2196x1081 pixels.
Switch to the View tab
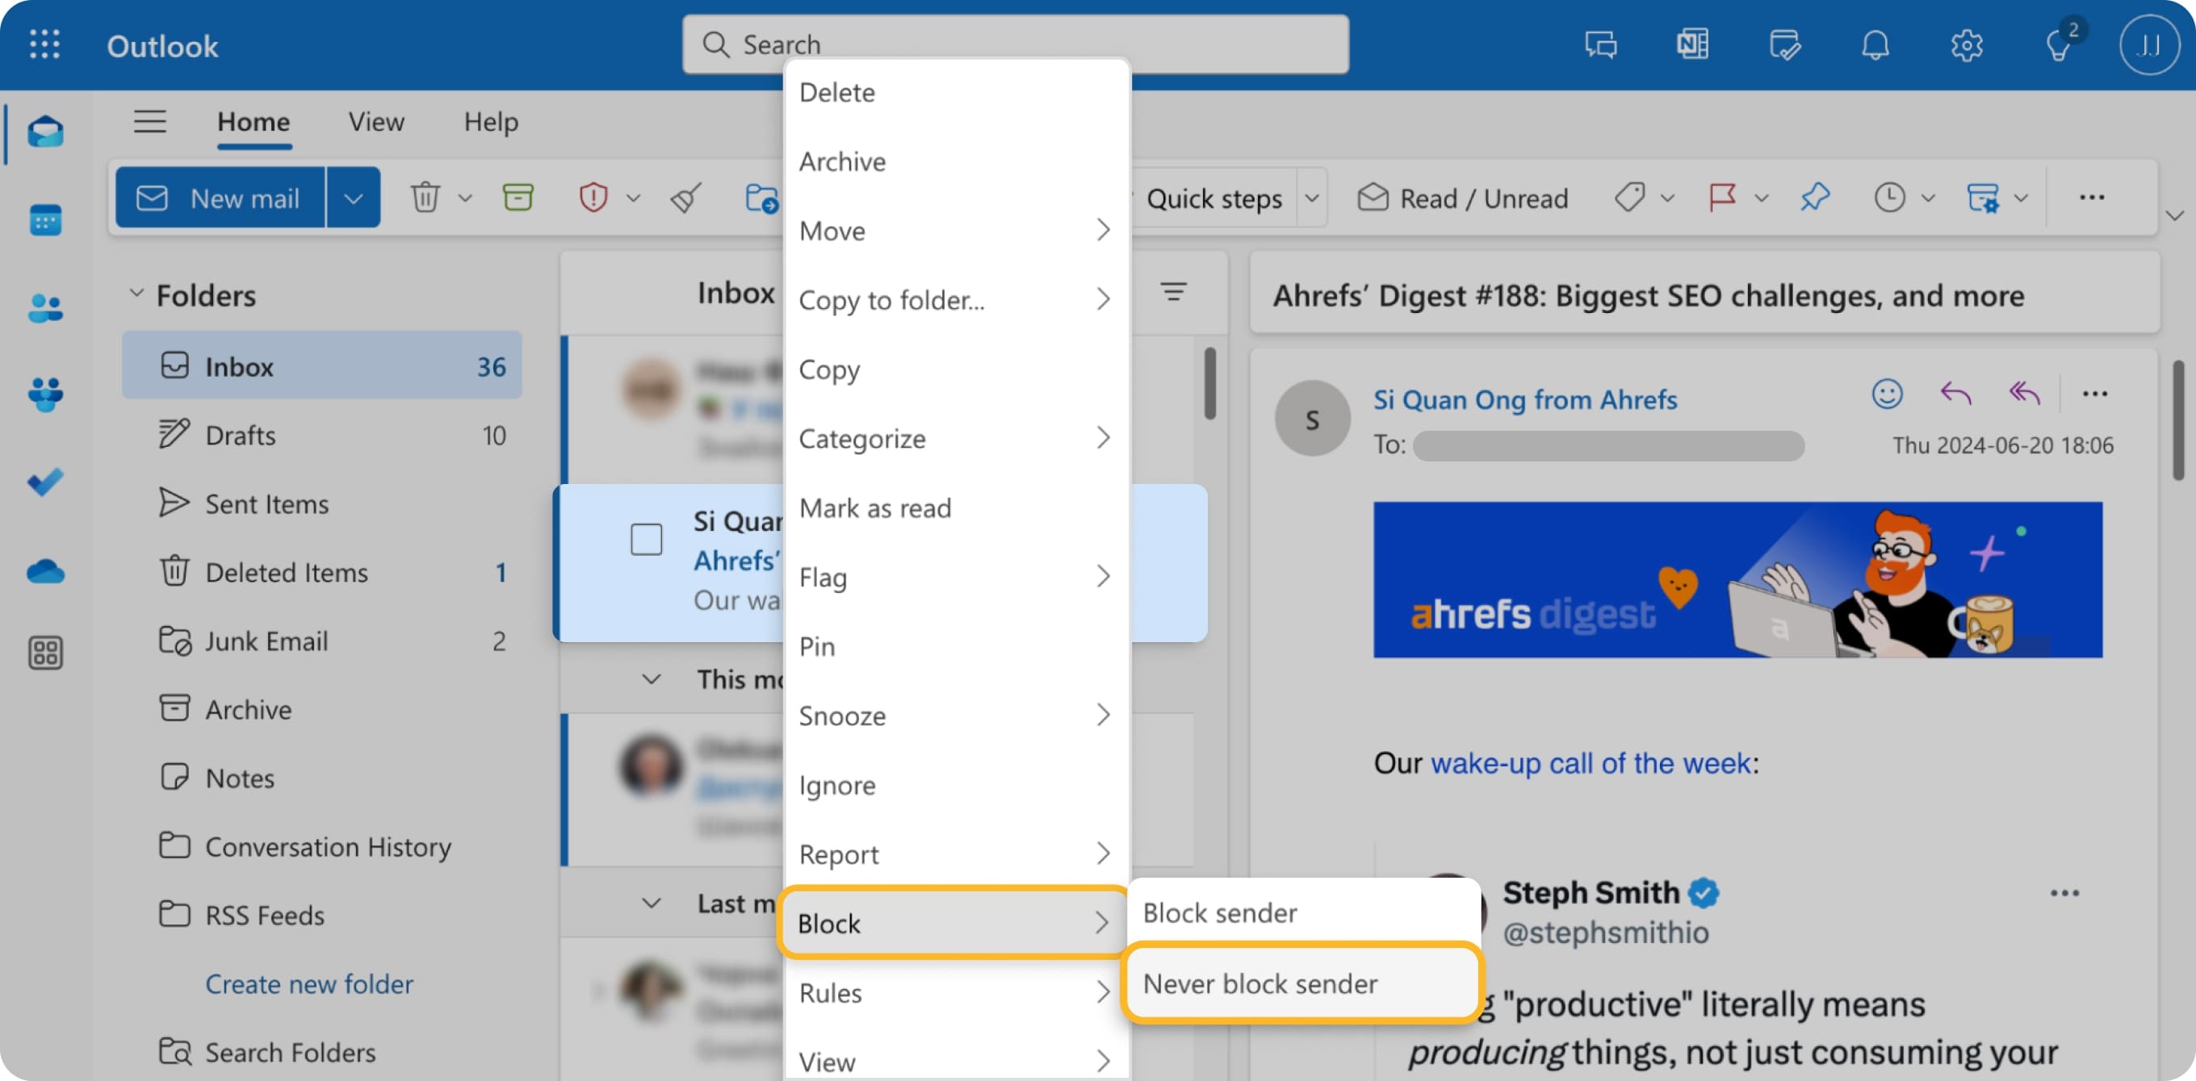click(x=376, y=122)
